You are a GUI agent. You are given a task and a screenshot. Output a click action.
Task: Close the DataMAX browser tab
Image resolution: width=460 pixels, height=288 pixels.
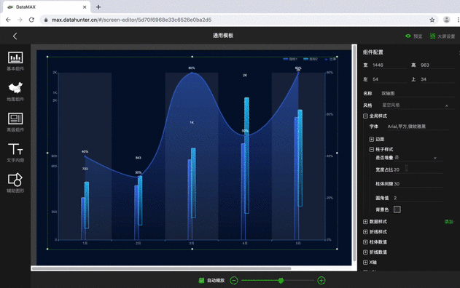(85, 7)
